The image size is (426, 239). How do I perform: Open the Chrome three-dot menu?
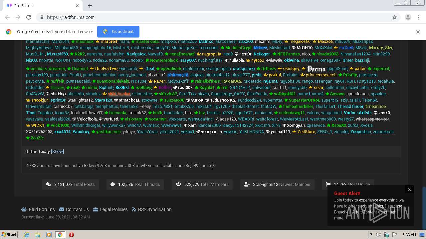click(x=419, y=17)
